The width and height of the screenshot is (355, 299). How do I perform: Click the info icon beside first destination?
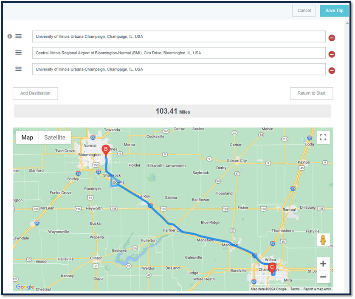click(9, 36)
